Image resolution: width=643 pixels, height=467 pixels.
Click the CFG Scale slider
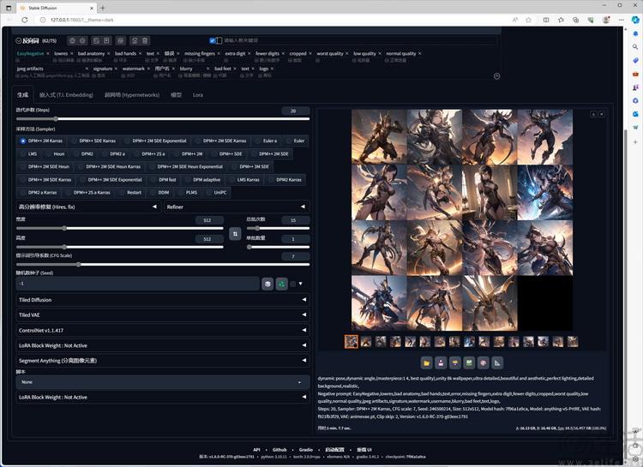click(x=79, y=265)
